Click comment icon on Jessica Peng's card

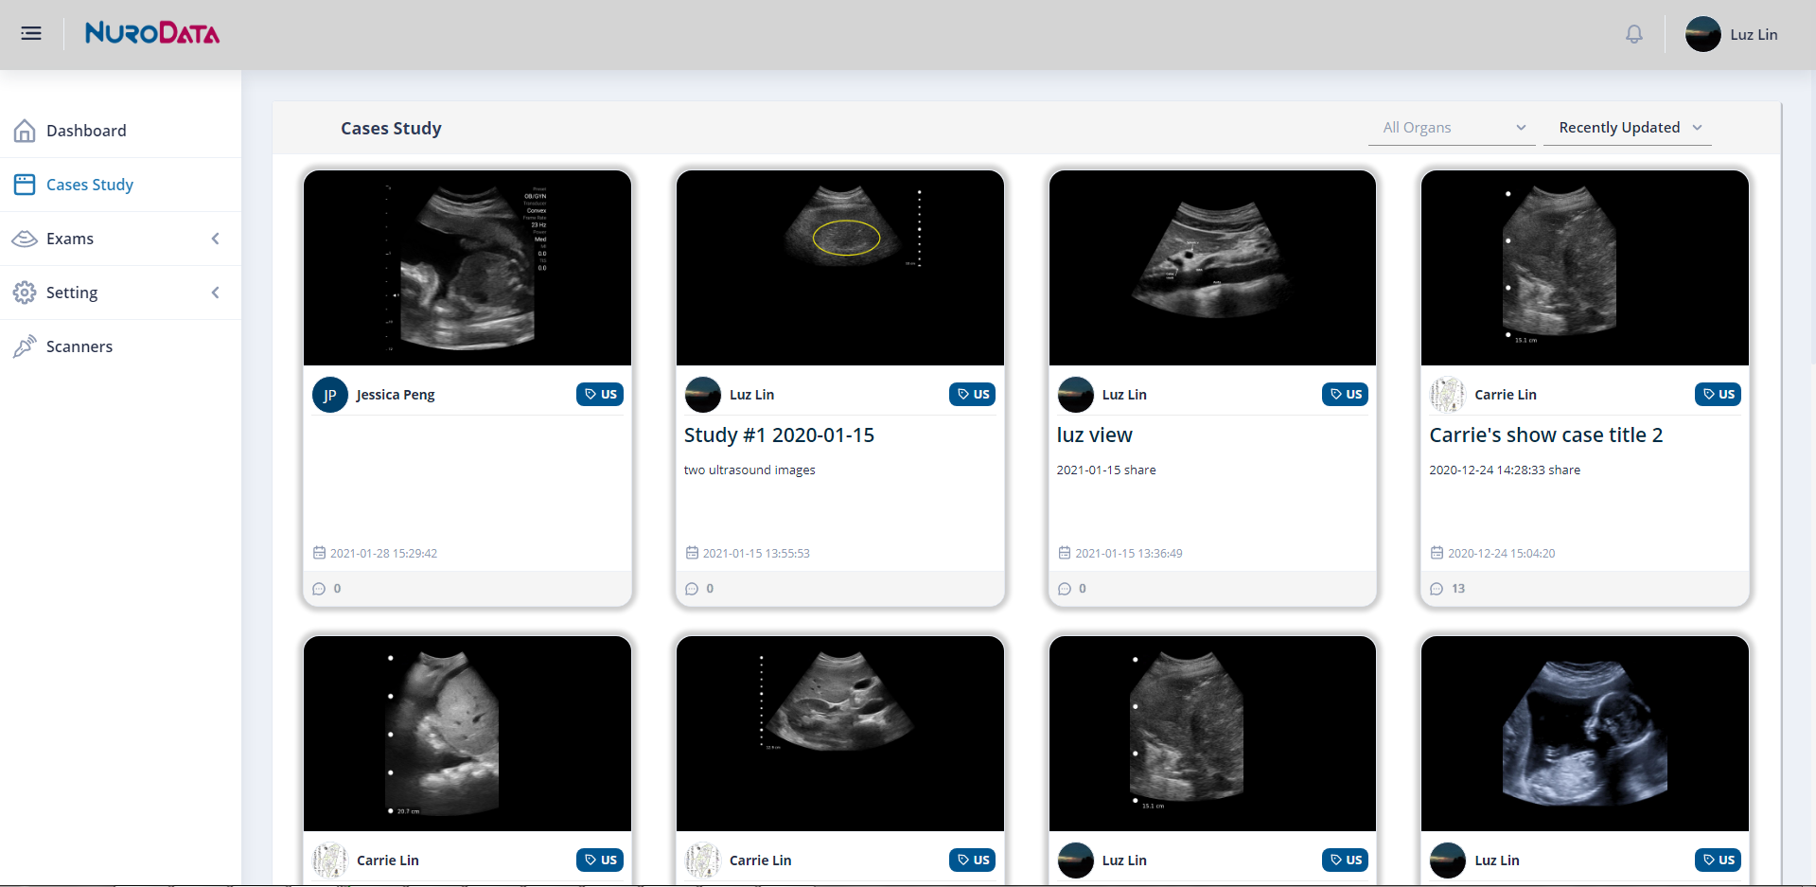tap(319, 589)
